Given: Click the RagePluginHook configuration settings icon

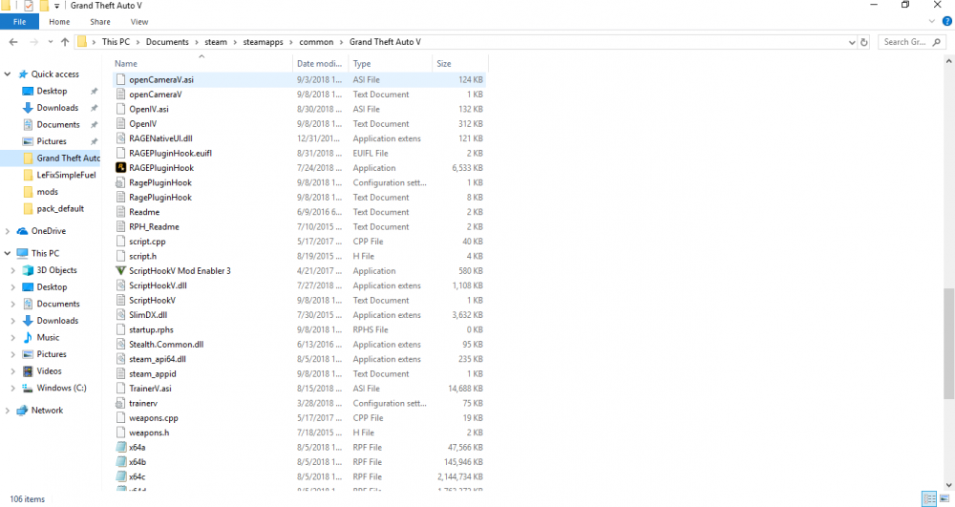Looking at the screenshot, I should tap(120, 182).
